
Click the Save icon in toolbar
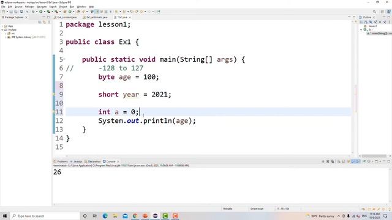(11, 12)
